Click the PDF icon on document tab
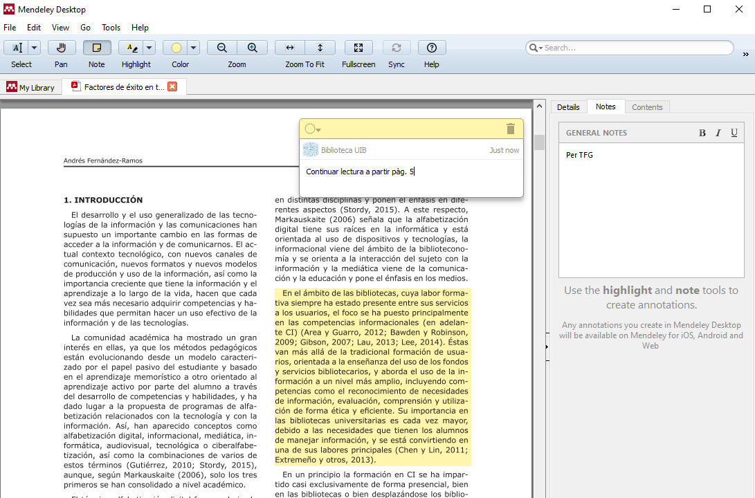The height and width of the screenshot is (498, 755). pyautogui.click(x=75, y=86)
